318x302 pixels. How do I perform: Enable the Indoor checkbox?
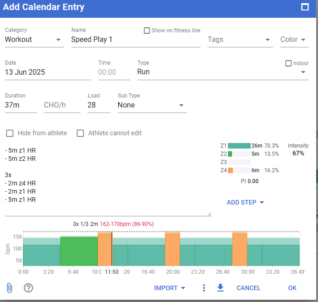point(288,63)
